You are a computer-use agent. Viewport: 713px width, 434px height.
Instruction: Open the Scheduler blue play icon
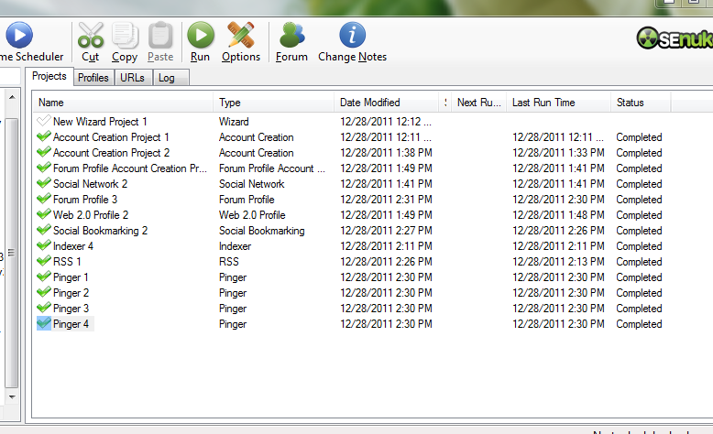click(x=19, y=36)
